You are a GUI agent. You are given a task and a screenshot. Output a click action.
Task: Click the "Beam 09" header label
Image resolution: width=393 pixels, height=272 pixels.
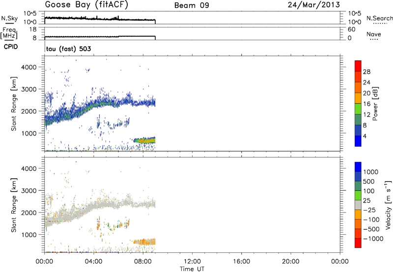[192, 5]
